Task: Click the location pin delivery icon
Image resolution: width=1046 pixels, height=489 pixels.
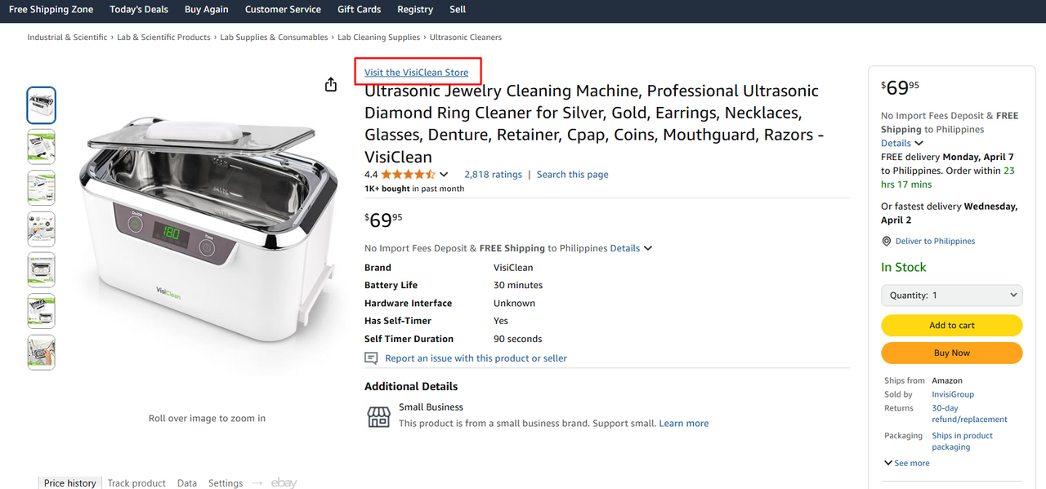Action: click(x=887, y=242)
